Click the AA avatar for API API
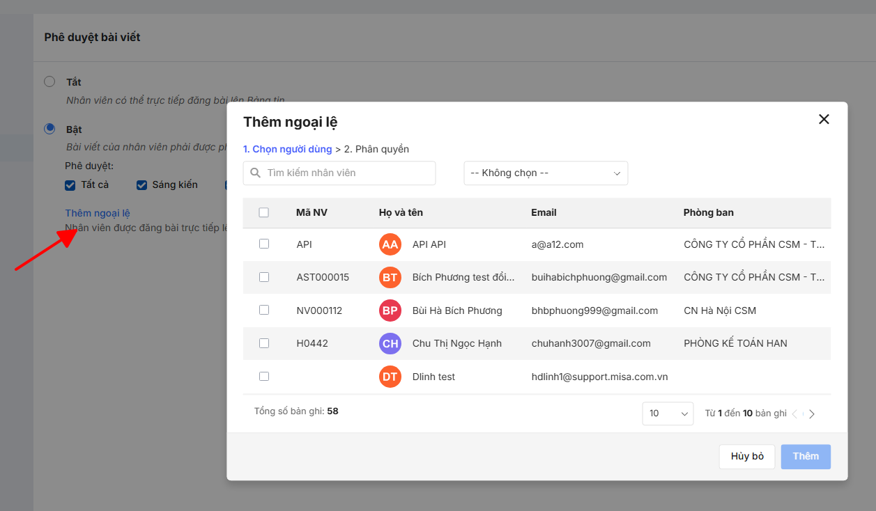 click(390, 244)
